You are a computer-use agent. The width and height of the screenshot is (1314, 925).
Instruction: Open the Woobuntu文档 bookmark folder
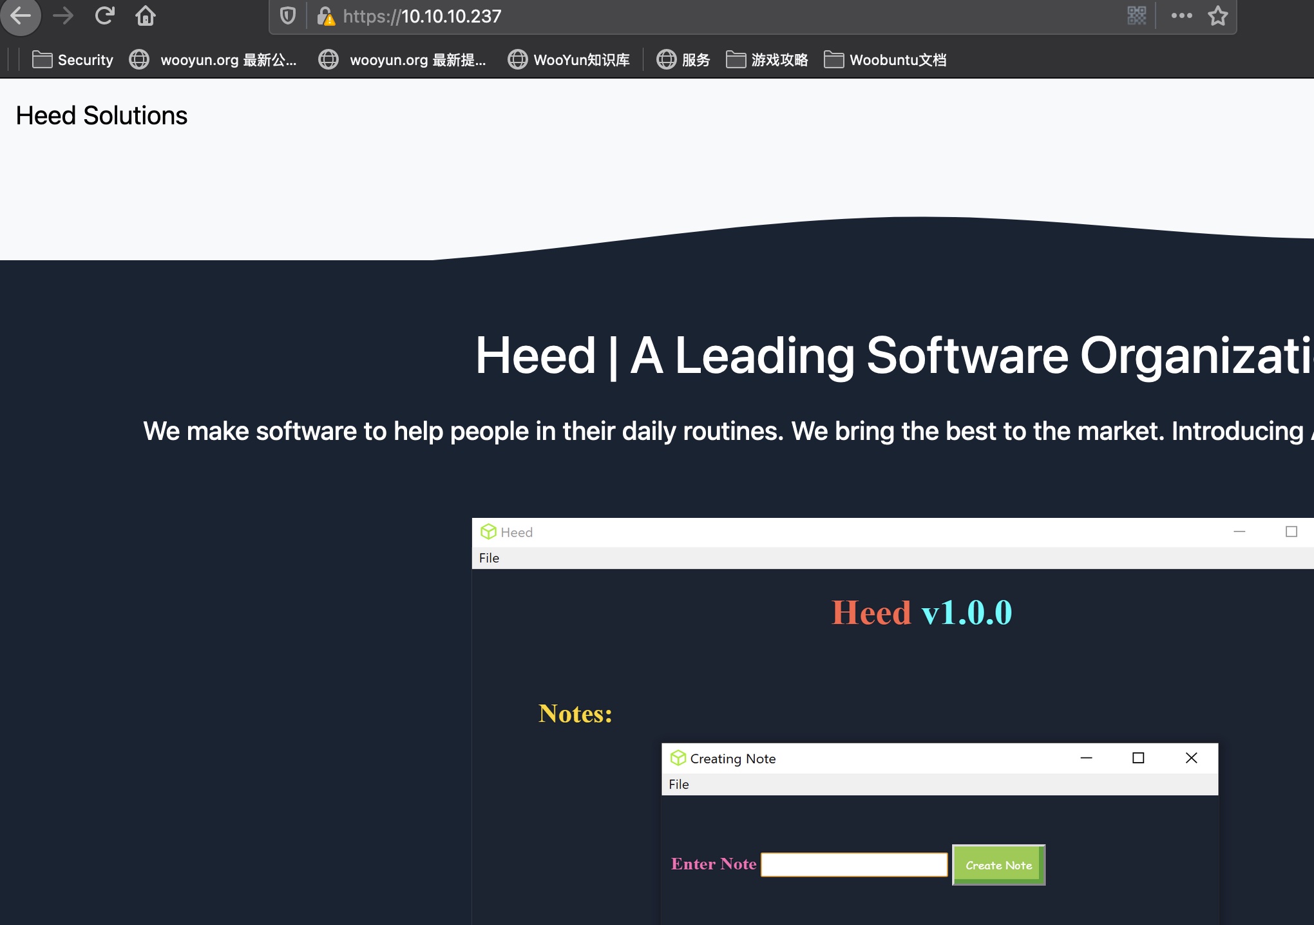(885, 60)
